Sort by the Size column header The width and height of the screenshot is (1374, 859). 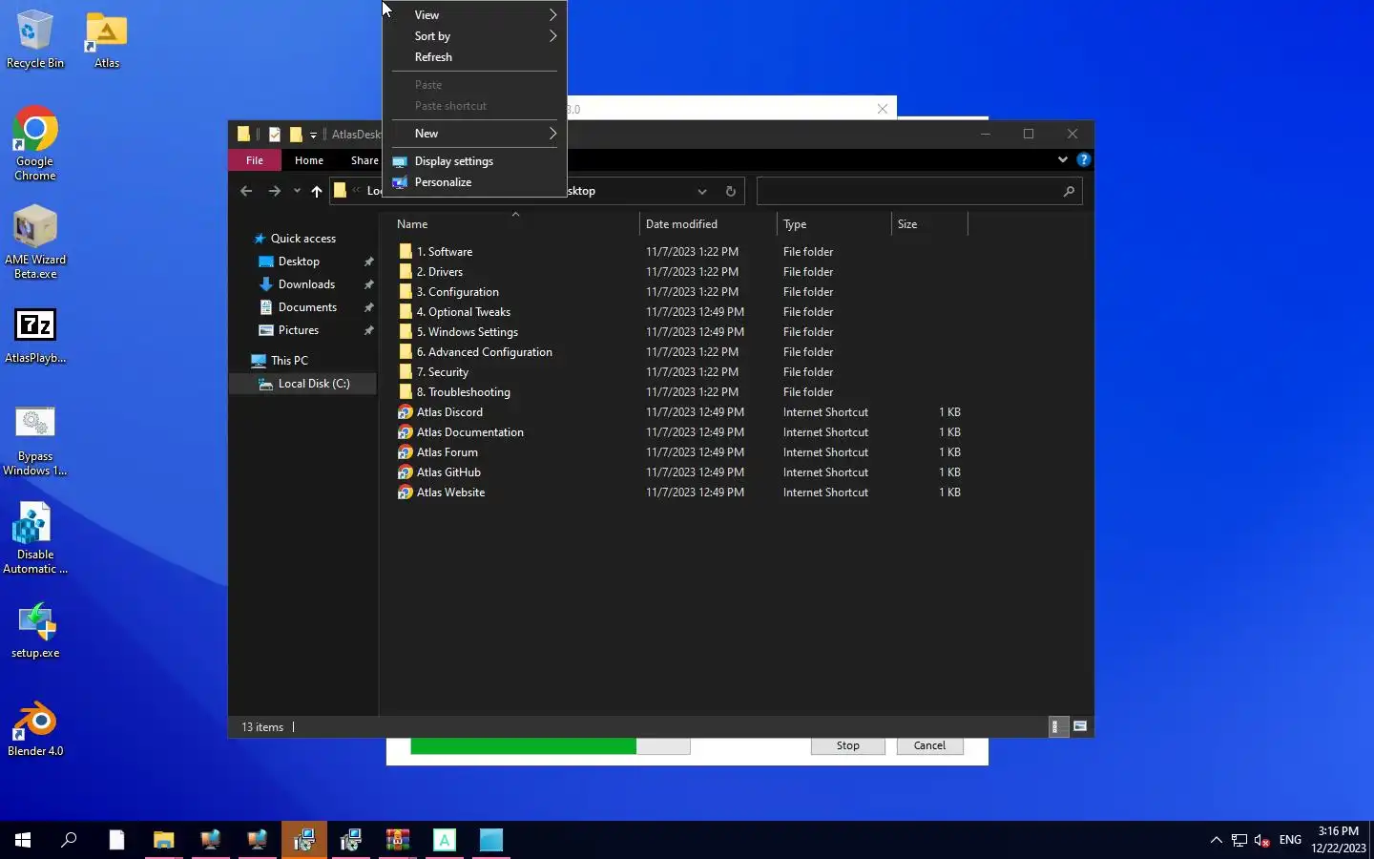tap(929, 223)
